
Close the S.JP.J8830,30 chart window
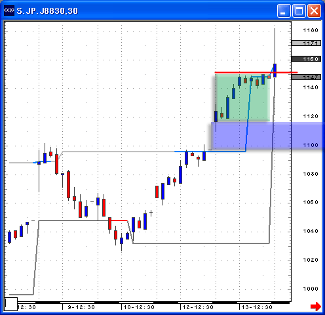314,10
